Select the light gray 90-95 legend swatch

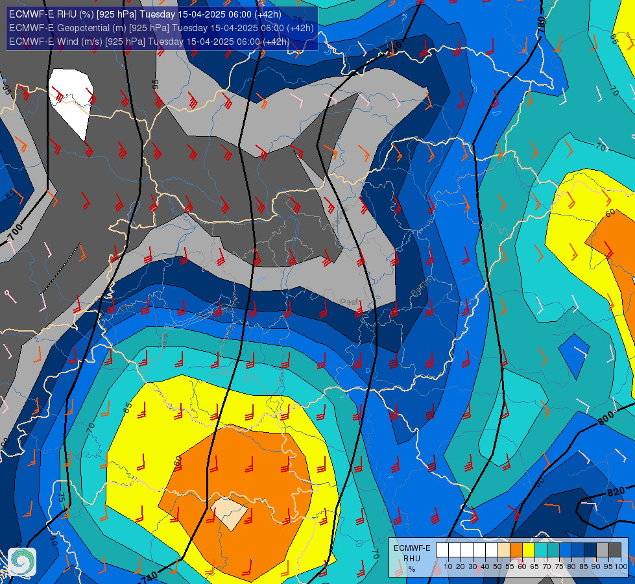603,550
